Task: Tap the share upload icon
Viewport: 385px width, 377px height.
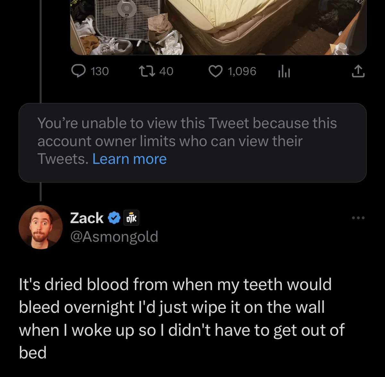Action: click(x=358, y=72)
